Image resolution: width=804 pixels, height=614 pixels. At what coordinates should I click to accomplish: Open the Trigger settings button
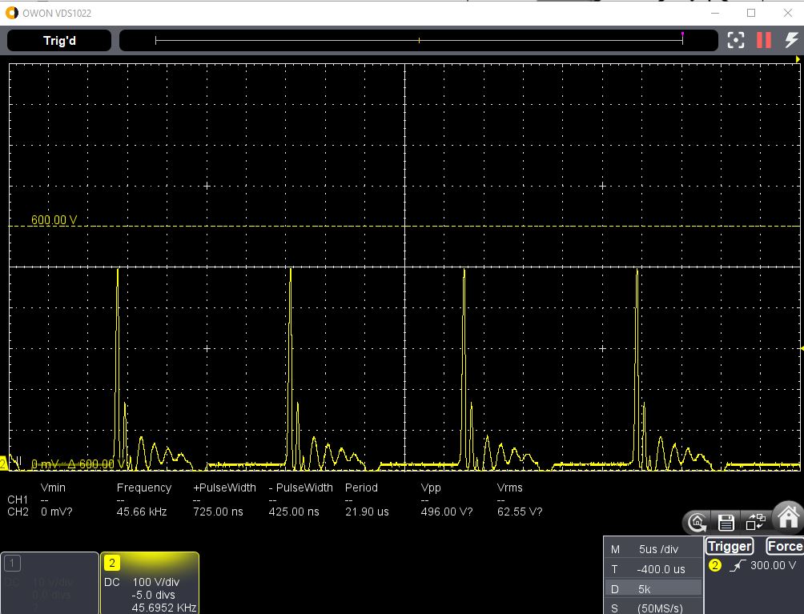(x=730, y=546)
